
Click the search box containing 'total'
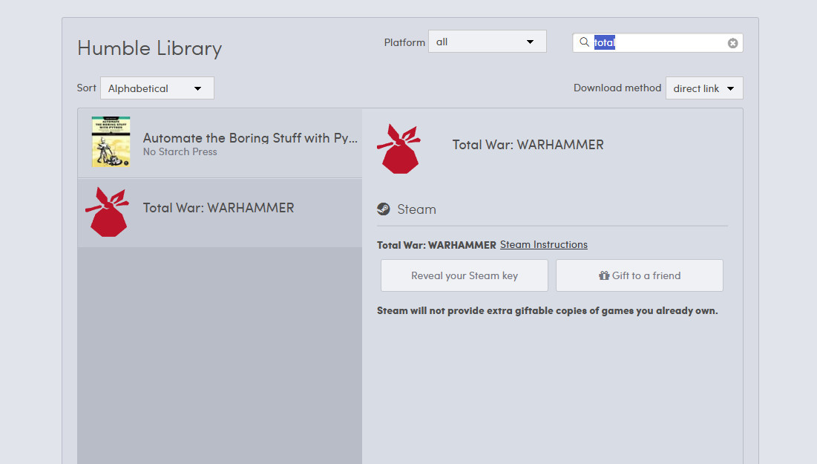pos(657,43)
